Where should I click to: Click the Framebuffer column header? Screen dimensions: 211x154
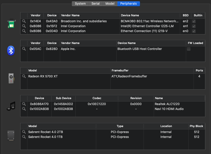pyautogui.click(x=120, y=70)
